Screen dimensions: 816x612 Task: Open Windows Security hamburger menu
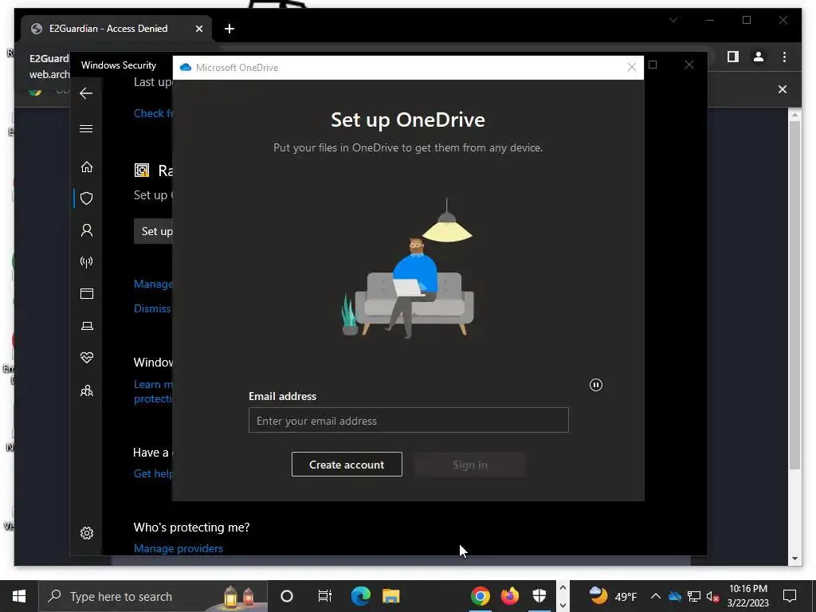click(86, 128)
